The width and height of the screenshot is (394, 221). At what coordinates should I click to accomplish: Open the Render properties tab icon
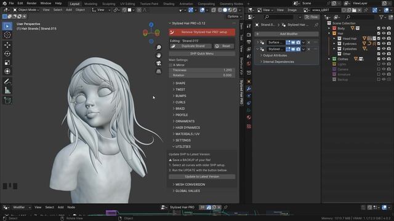[249, 34]
